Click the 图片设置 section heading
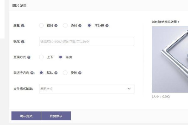Screen dimensions: 188x125 click(x=19, y=6)
